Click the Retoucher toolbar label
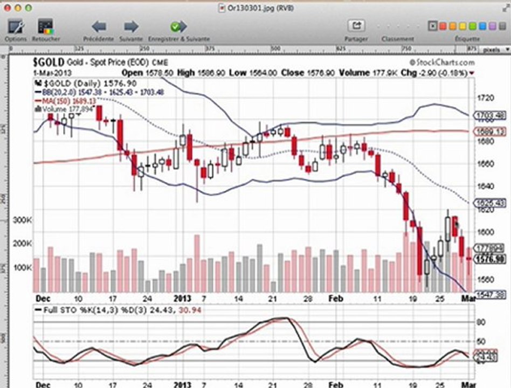This screenshot has height=388, width=511. click(x=46, y=39)
